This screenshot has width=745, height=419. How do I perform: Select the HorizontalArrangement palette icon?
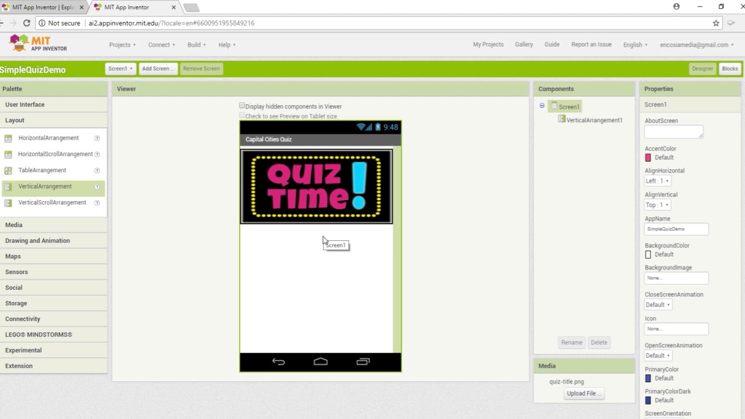point(8,139)
